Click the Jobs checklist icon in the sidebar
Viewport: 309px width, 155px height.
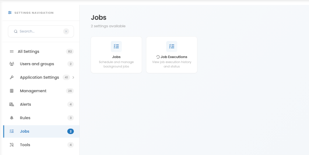click(x=12, y=131)
